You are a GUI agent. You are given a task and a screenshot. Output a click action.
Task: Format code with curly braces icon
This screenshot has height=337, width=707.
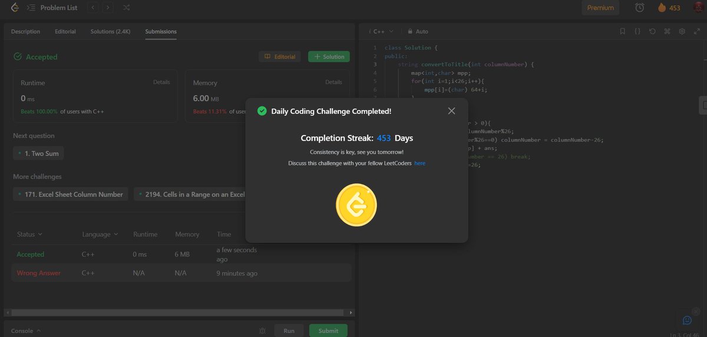(x=637, y=31)
